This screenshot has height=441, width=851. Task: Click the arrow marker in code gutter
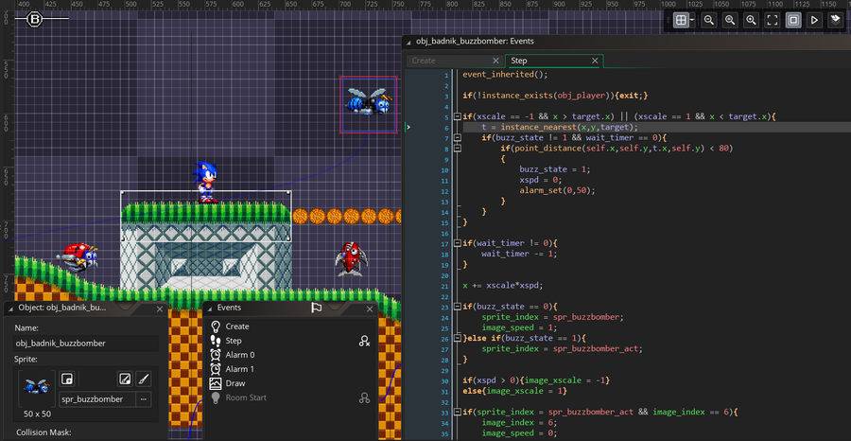coord(408,127)
